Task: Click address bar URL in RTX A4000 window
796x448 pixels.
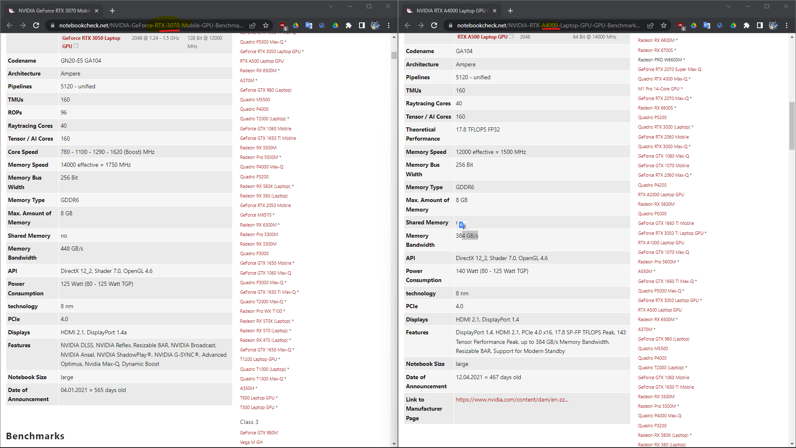Action: 548,26
